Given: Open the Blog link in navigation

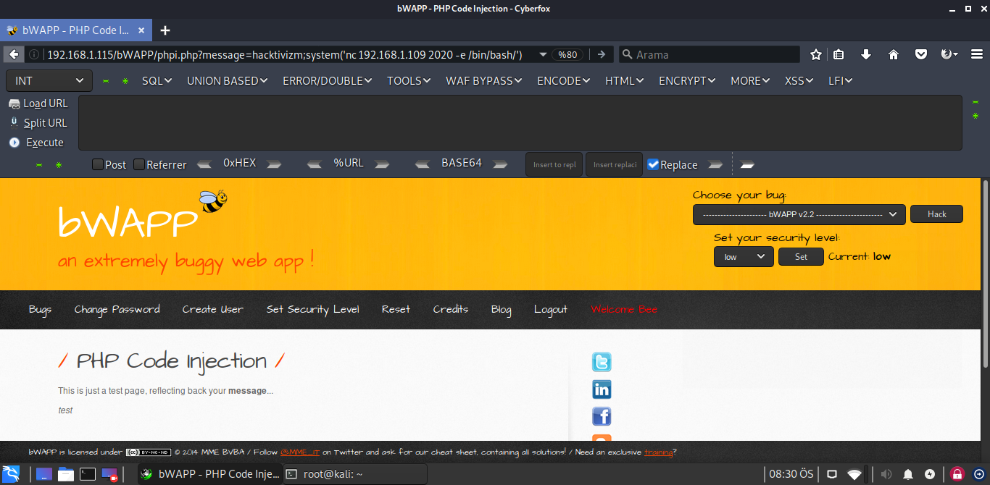Looking at the screenshot, I should click(x=502, y=310).
